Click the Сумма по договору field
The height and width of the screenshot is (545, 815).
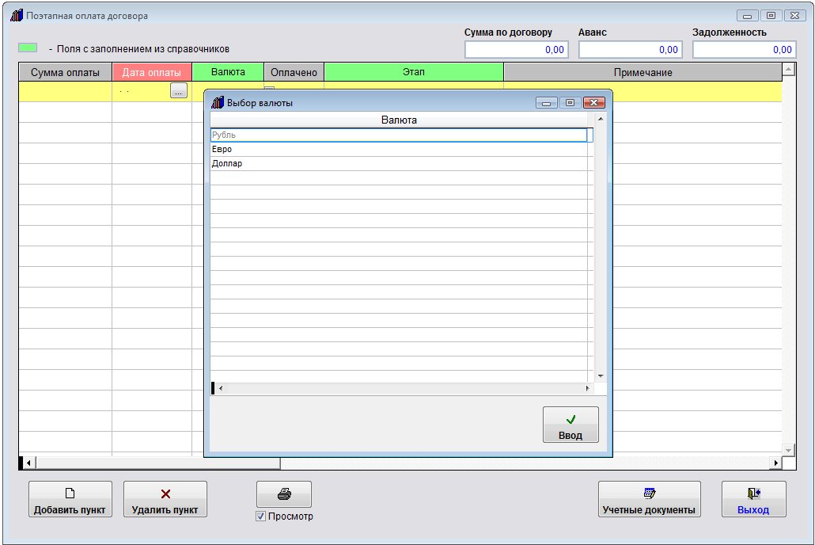[x=517, y=50]
